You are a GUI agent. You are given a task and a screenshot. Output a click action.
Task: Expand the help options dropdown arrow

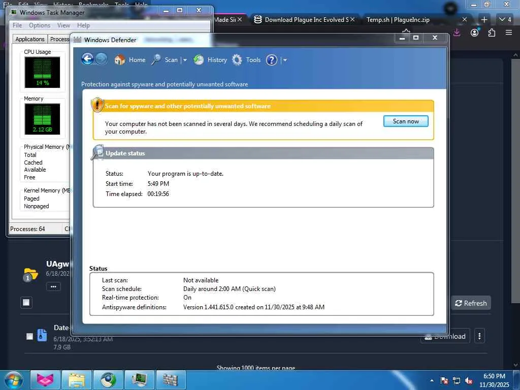pos(285,60)
